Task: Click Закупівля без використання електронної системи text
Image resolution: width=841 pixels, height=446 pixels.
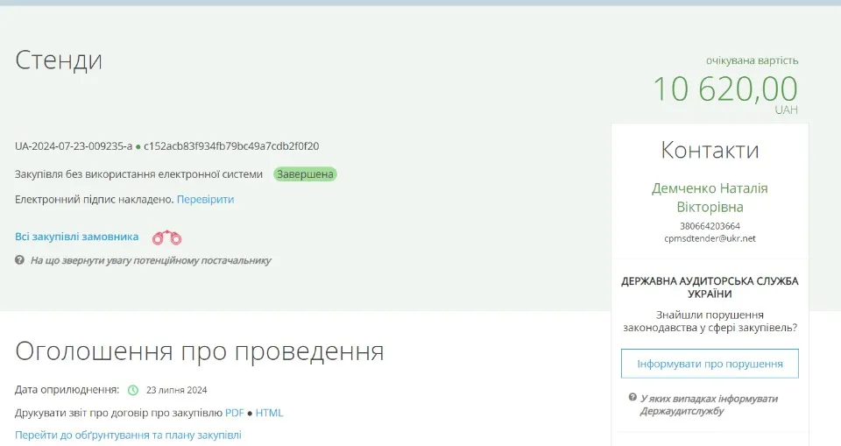Action: point(139,174)
